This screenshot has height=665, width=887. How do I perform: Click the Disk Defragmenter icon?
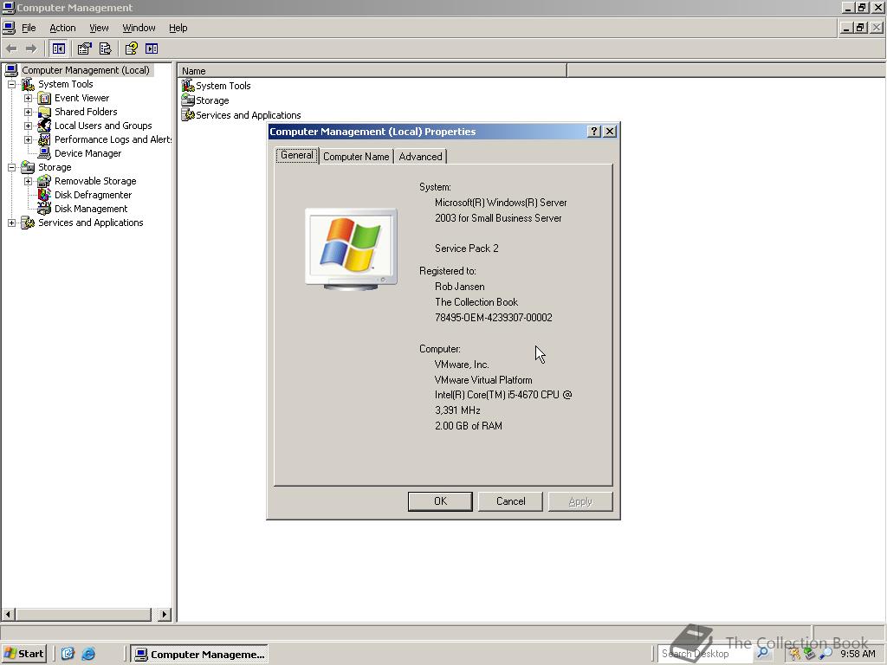click(x=44, y=195)
